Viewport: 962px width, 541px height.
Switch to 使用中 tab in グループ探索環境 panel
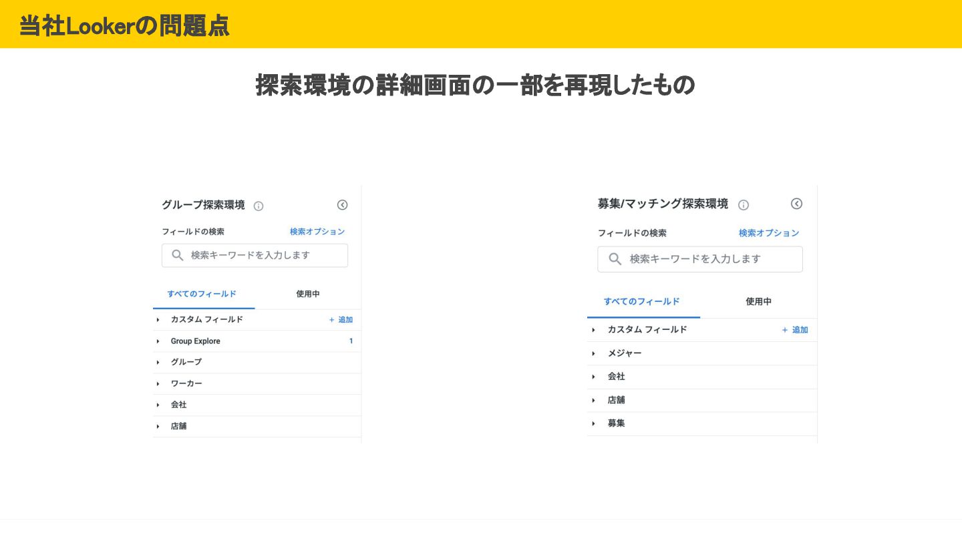coord(308,294)
